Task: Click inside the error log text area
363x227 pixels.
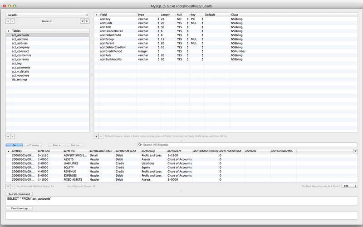Action: pyautogui.click(x=182, y=215)
